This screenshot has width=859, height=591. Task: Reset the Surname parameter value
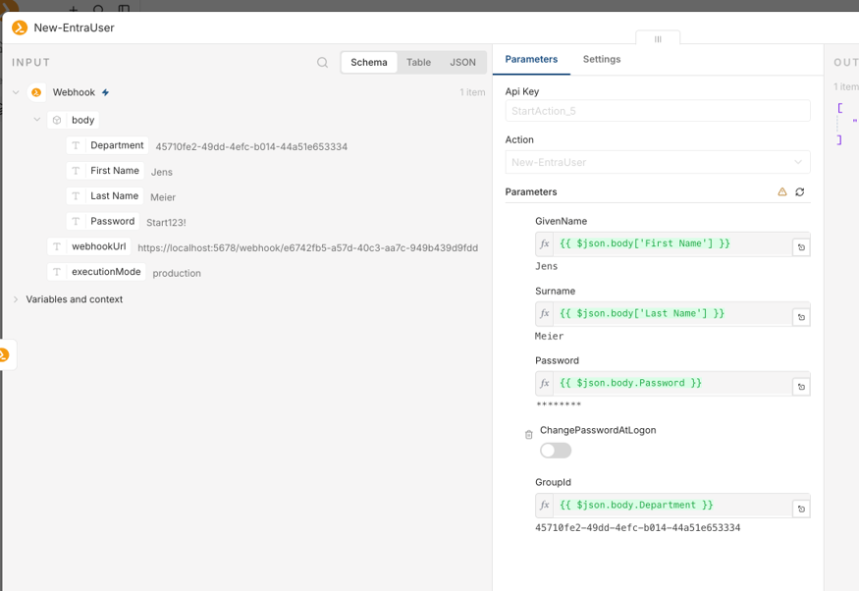[801, 317]
